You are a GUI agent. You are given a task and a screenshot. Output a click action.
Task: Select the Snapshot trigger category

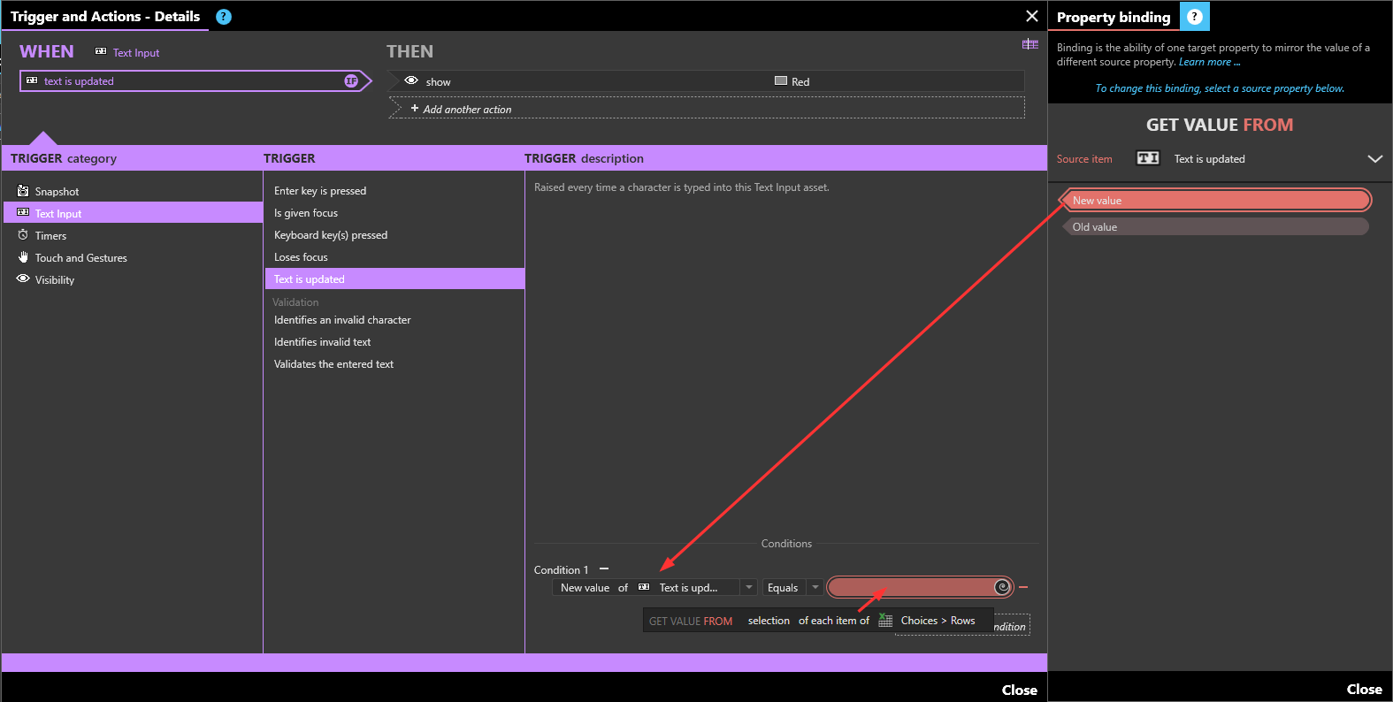57,192
